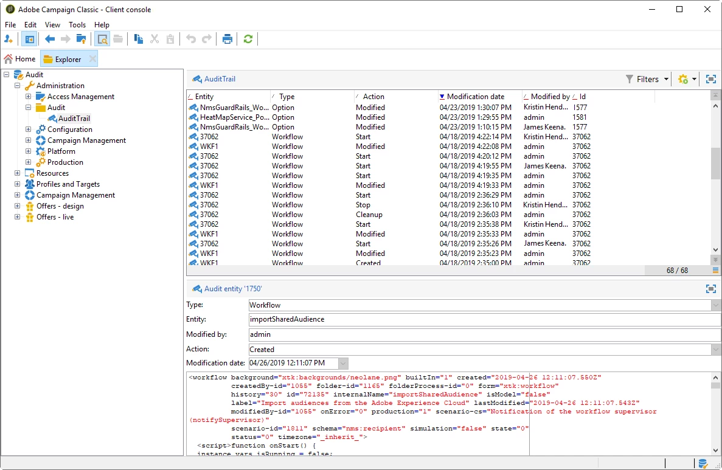Expand the Configuration node
Viewport: 722px width, 470px height.
pos(28,130)
